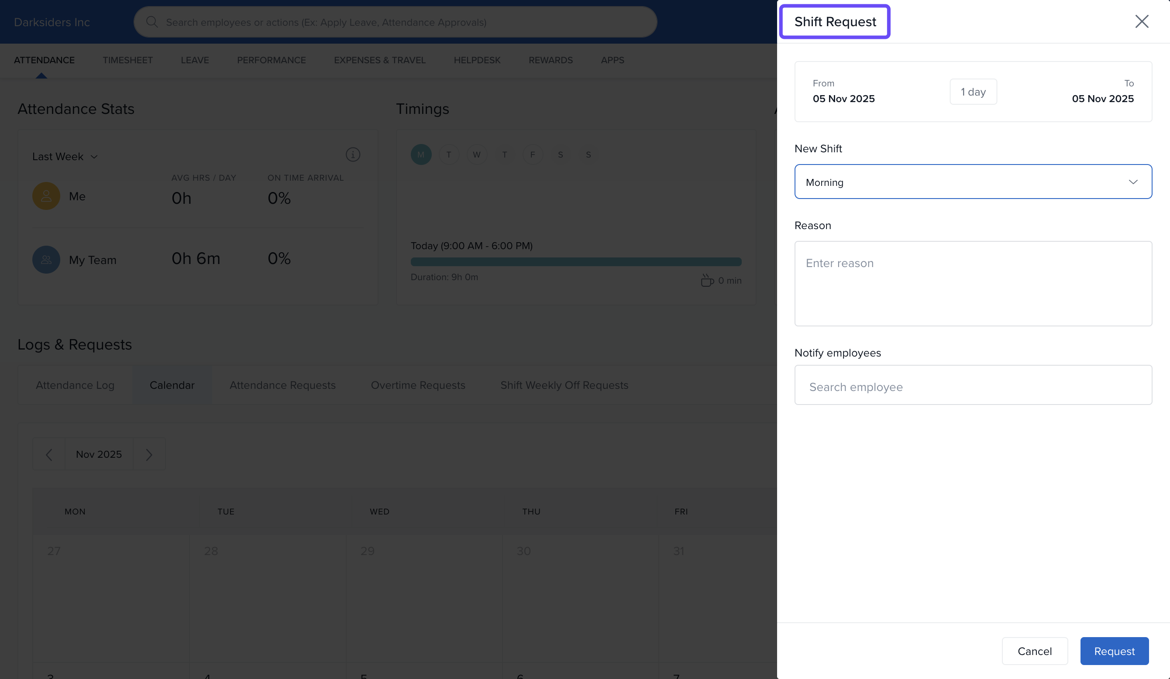Click the Cancel button
Image resolution: width=1170 pixels, height=679 pixels.
click(1034, 651)
